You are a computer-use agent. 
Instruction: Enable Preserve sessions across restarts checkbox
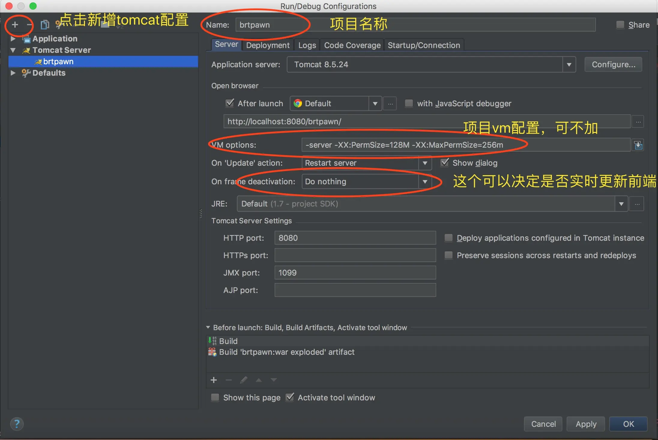(x=448, y=255)
